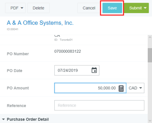Click the PO Number value 070000083122

point(67,51)
